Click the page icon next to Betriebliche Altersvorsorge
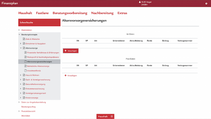This screenshot has height=119, width=211. pyautogui.click(x=25, y=66)
